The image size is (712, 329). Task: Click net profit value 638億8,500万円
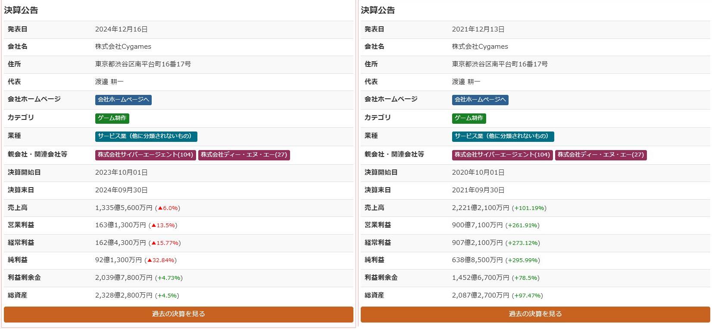[477, 260]
